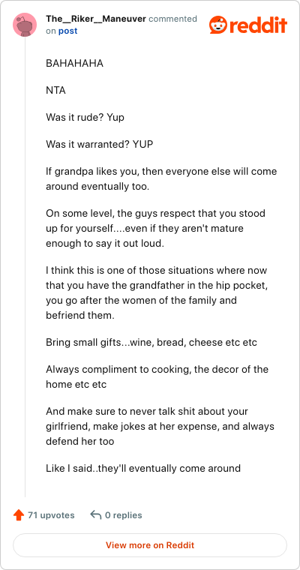This screenshot has height=570, width=300.
Task: Click the 71 upvotes count
Action: (x=51, y=515)
